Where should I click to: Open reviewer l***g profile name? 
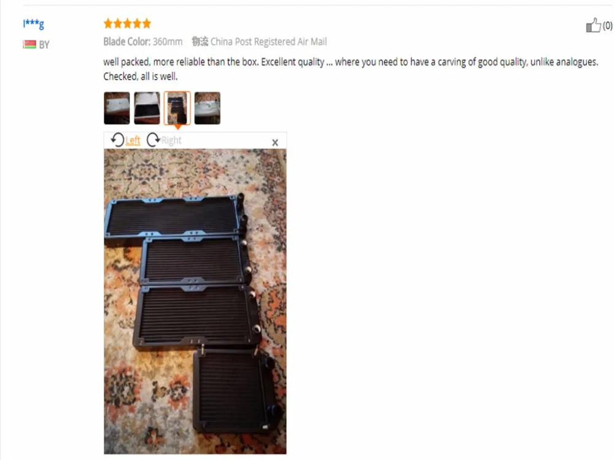pyautogui.click(x=34, y=24)
